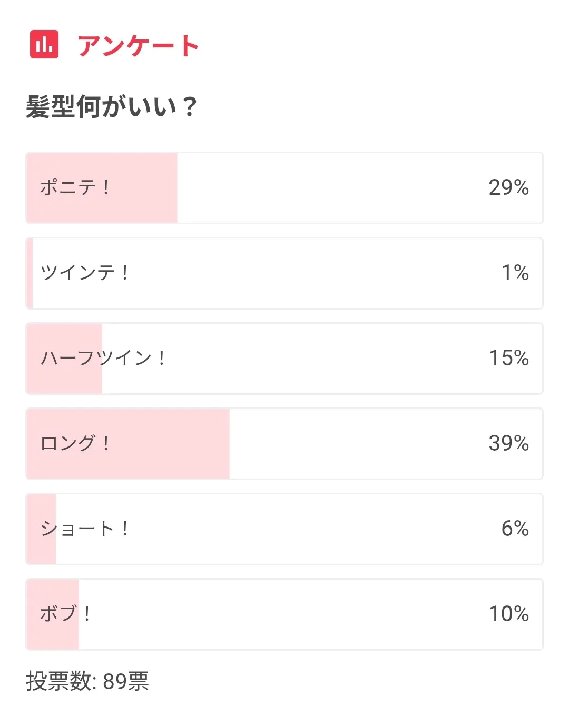Select the ポニテ！ poll option label
The height and width of the screenshot is (716, 569).
[75, 187]
